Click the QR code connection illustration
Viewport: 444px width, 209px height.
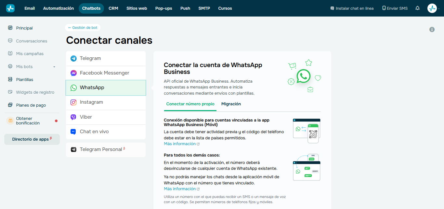[x=306, y=131]
